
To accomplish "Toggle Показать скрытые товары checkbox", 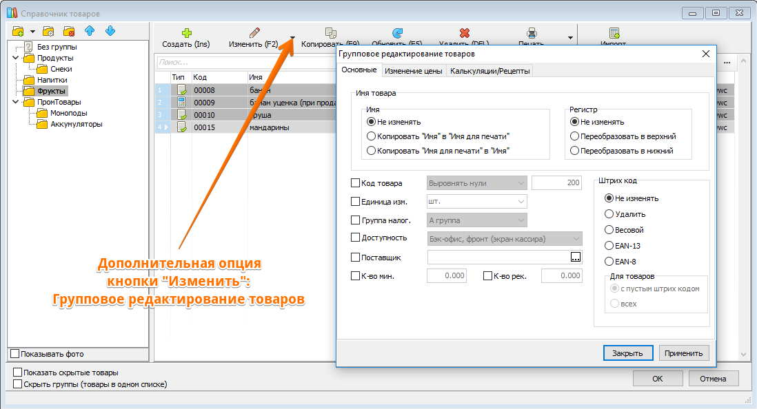I will tap(18, 373).
